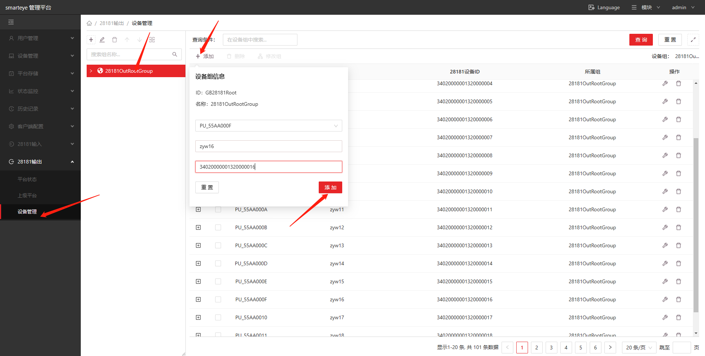This screenshot has width=705, height=356.
Task: Open the PU_55AA000F device dropdown
Action: 269,126
